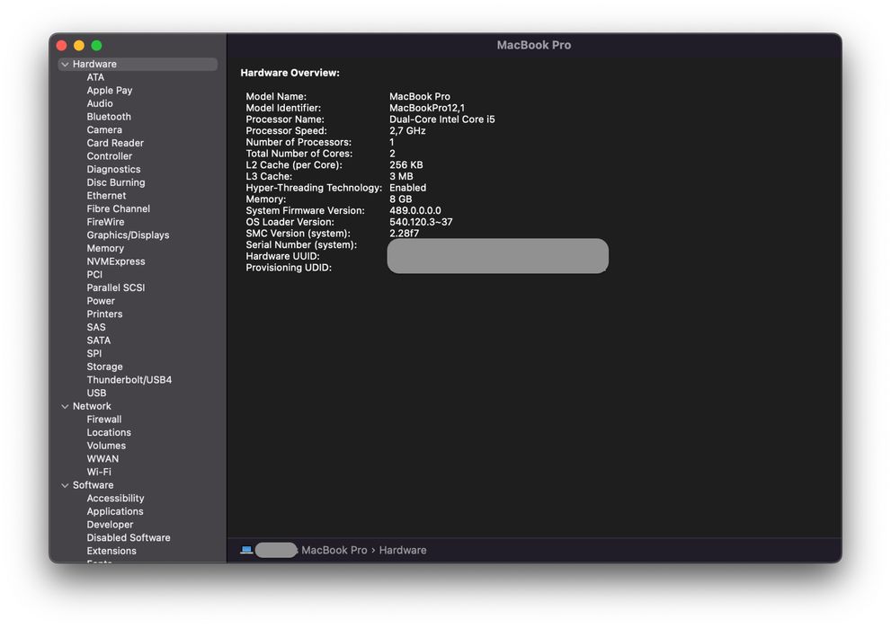Select Memory in the sidebar

pos(105,248)
